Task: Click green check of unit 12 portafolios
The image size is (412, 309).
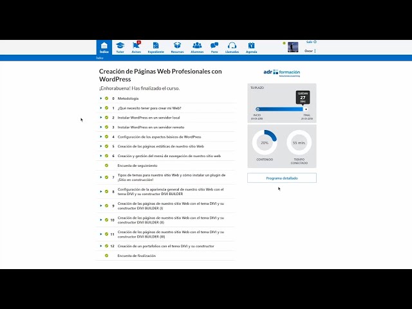Action: coord(106,246)
